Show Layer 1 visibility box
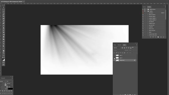 point(114,55)
